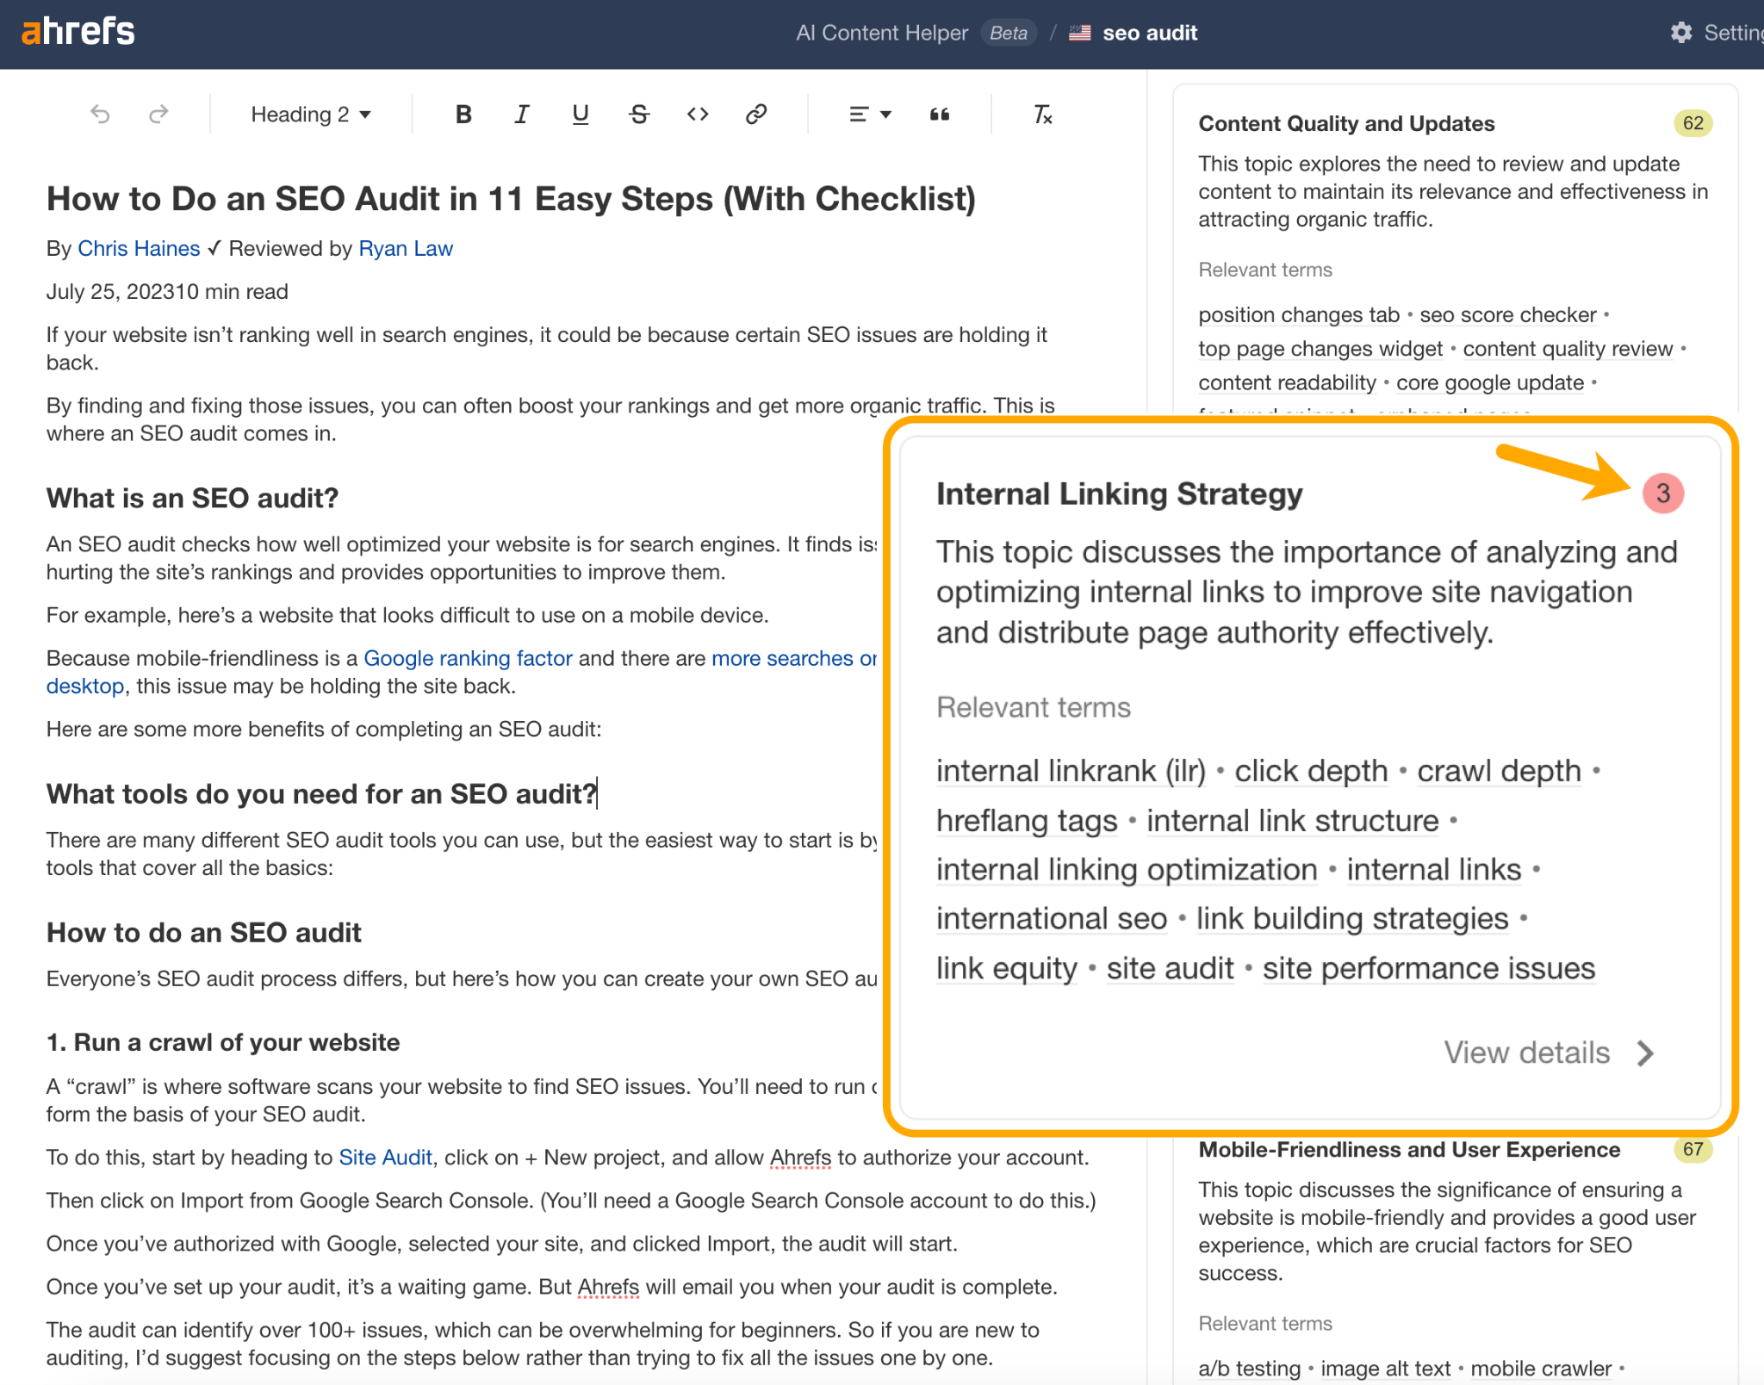Viewport: 1764px width, 1385px height.
Task: Insert a hyperlink
Action: point(755,114)
